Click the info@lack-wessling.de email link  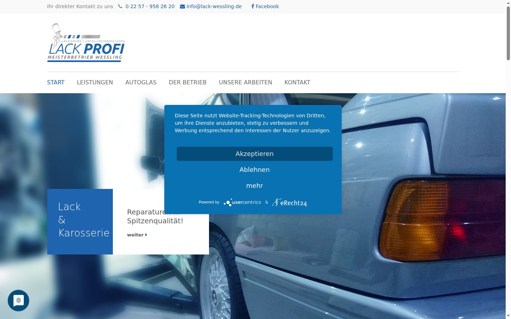[x=214, y=6]
